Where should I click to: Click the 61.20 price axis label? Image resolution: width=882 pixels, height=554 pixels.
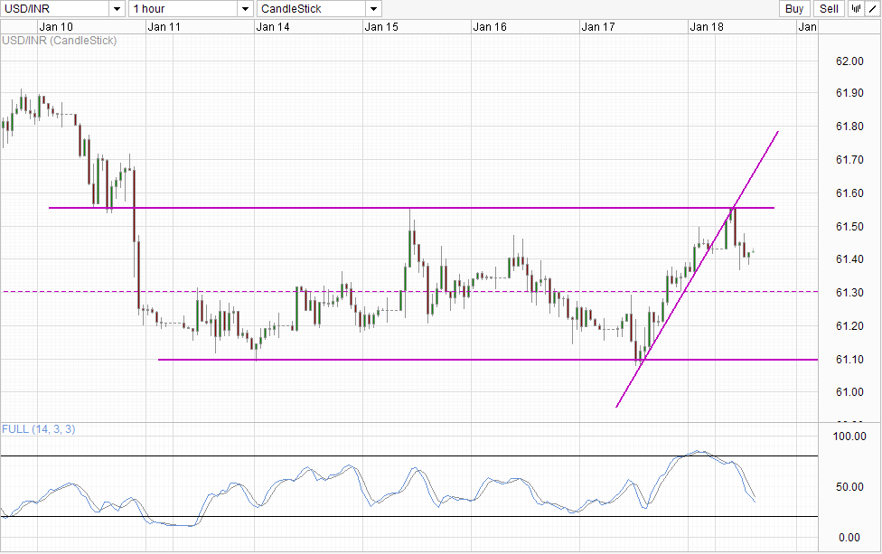[x=849, y=325]
